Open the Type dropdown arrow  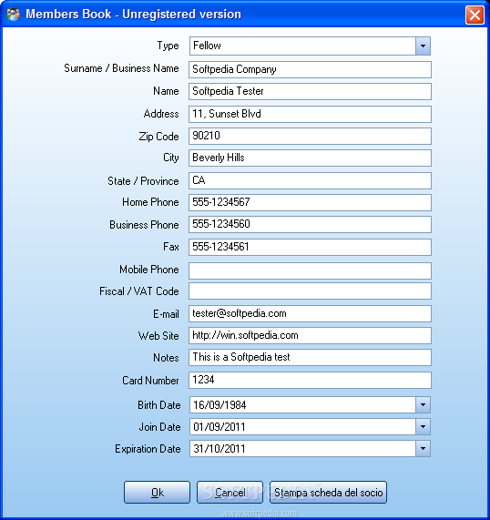[x=423, y=46]
